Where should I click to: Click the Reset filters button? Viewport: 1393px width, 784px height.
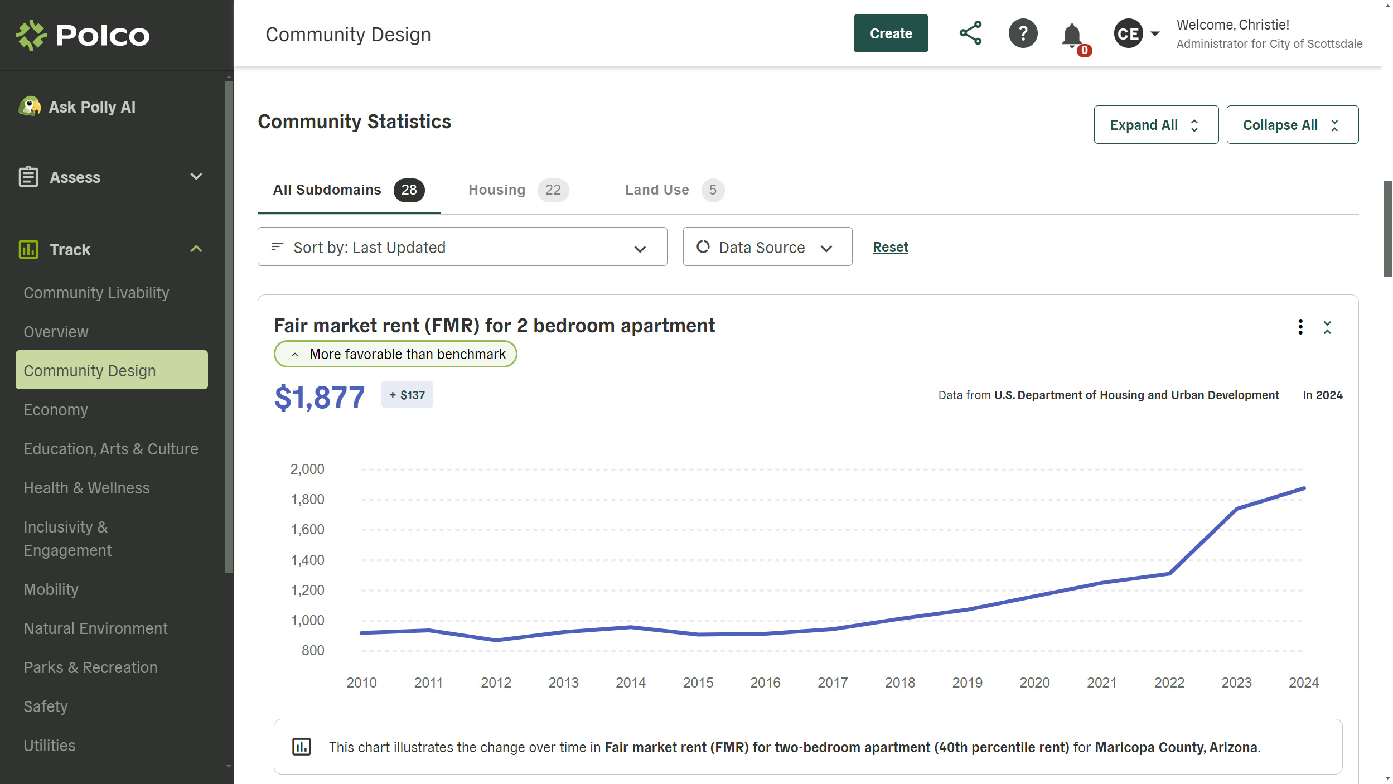pos(891,246)
